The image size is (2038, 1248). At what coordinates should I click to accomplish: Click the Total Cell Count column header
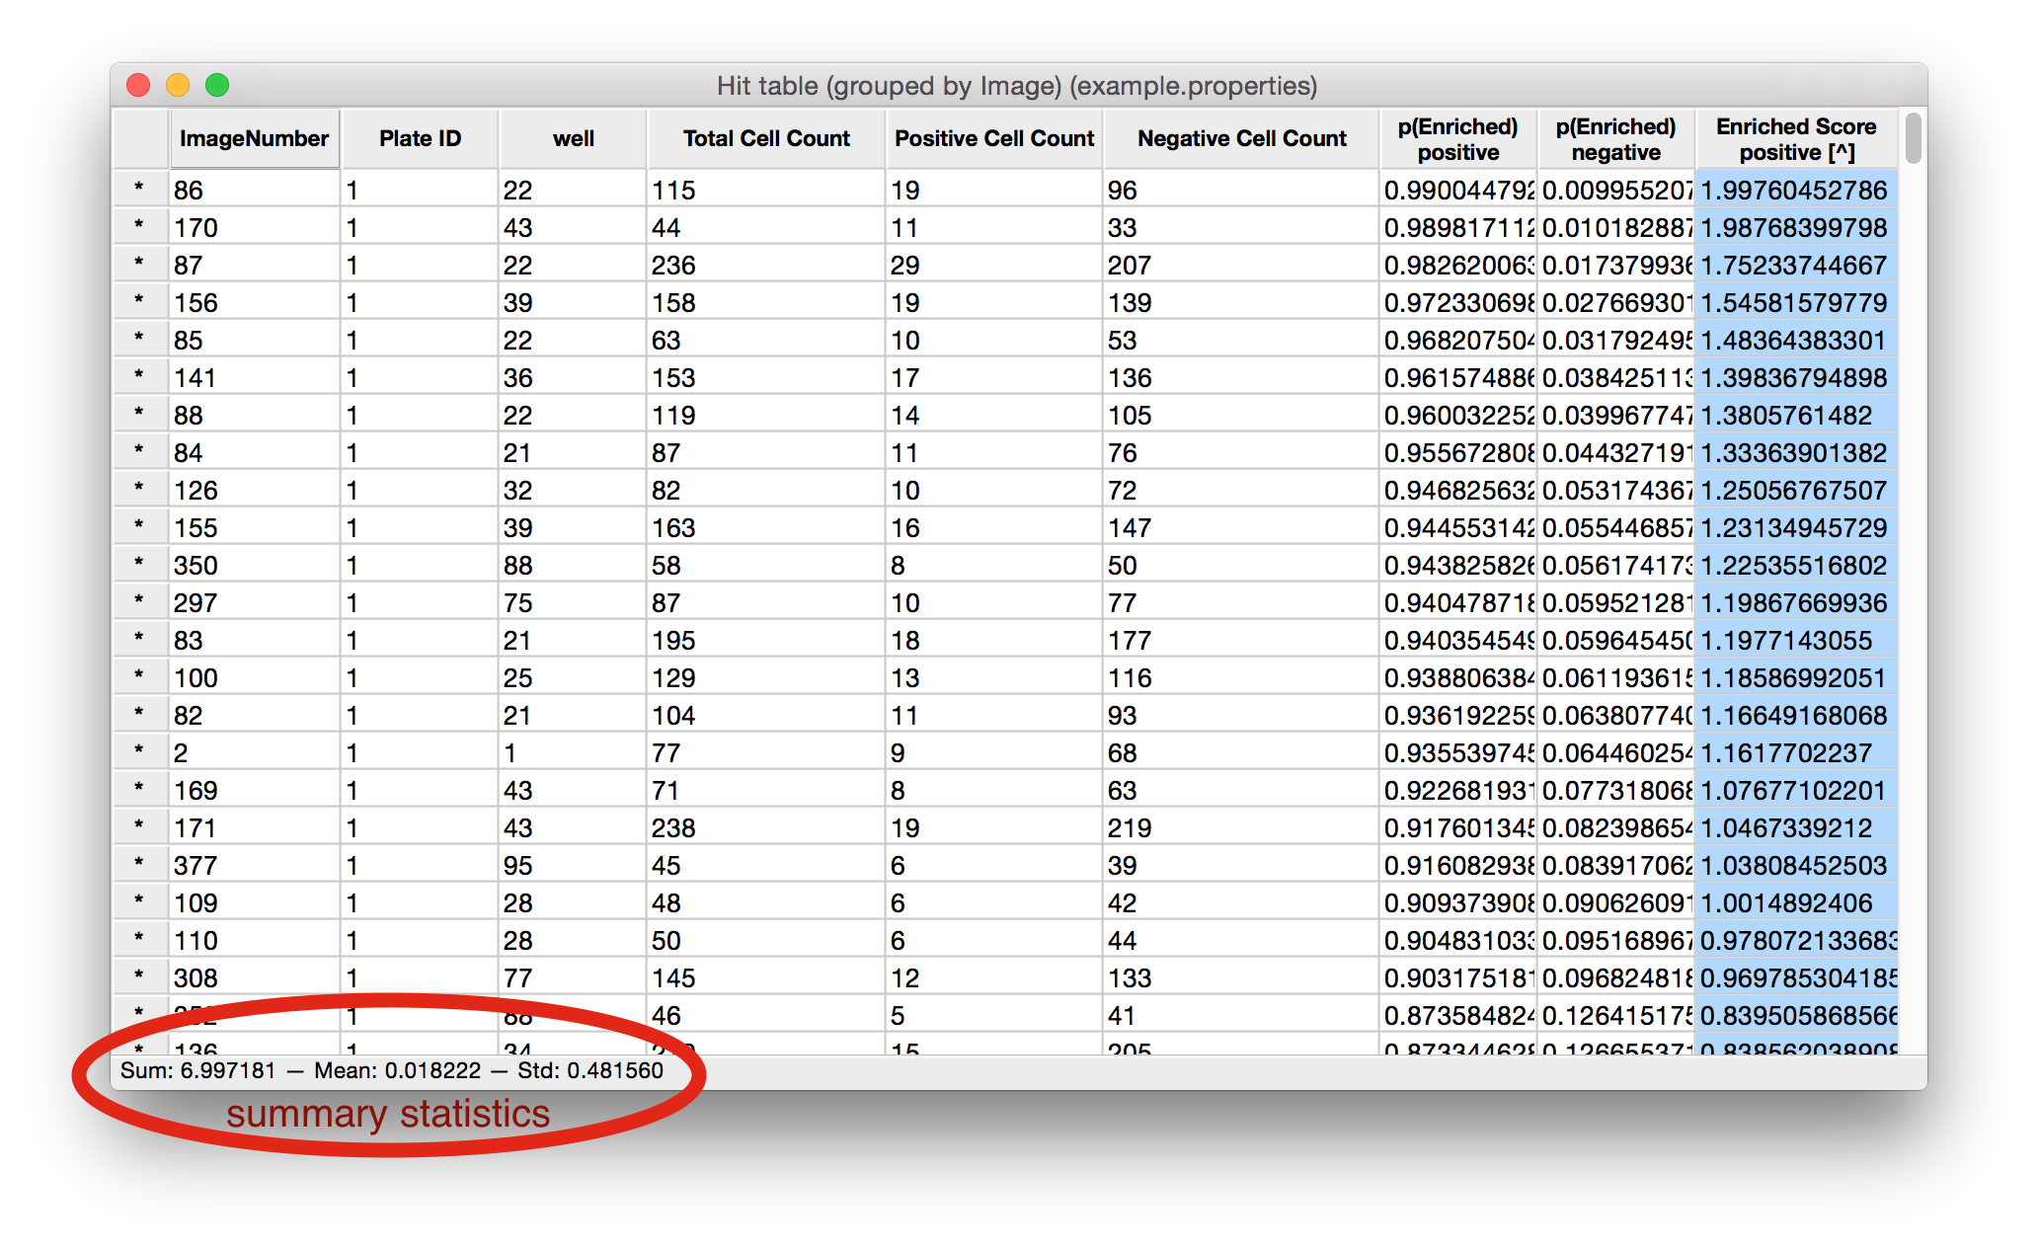[765, 138]
